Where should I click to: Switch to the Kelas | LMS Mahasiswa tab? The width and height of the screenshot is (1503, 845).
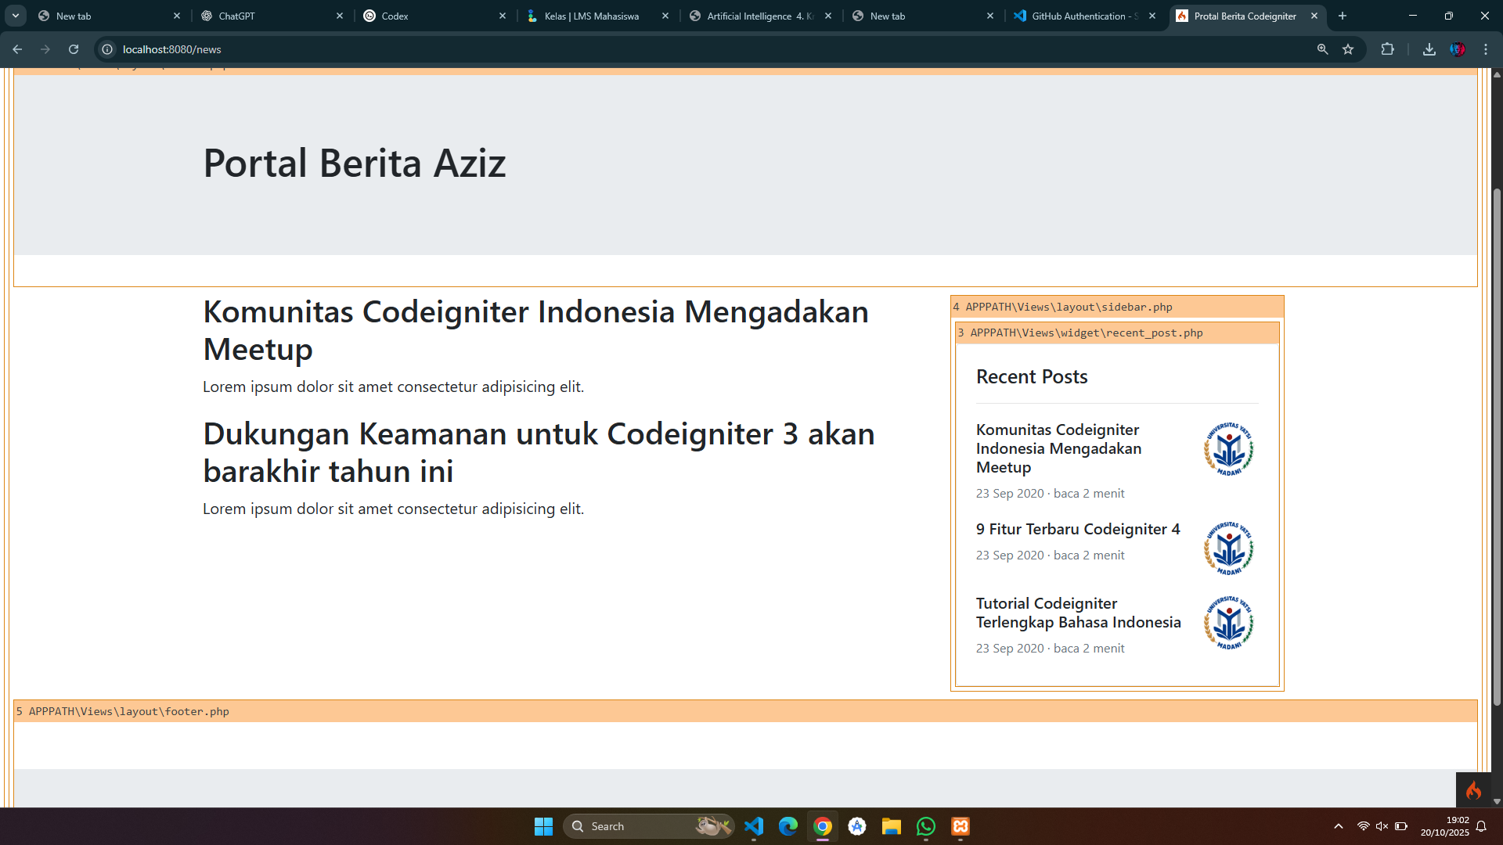[x=592, y=16]
